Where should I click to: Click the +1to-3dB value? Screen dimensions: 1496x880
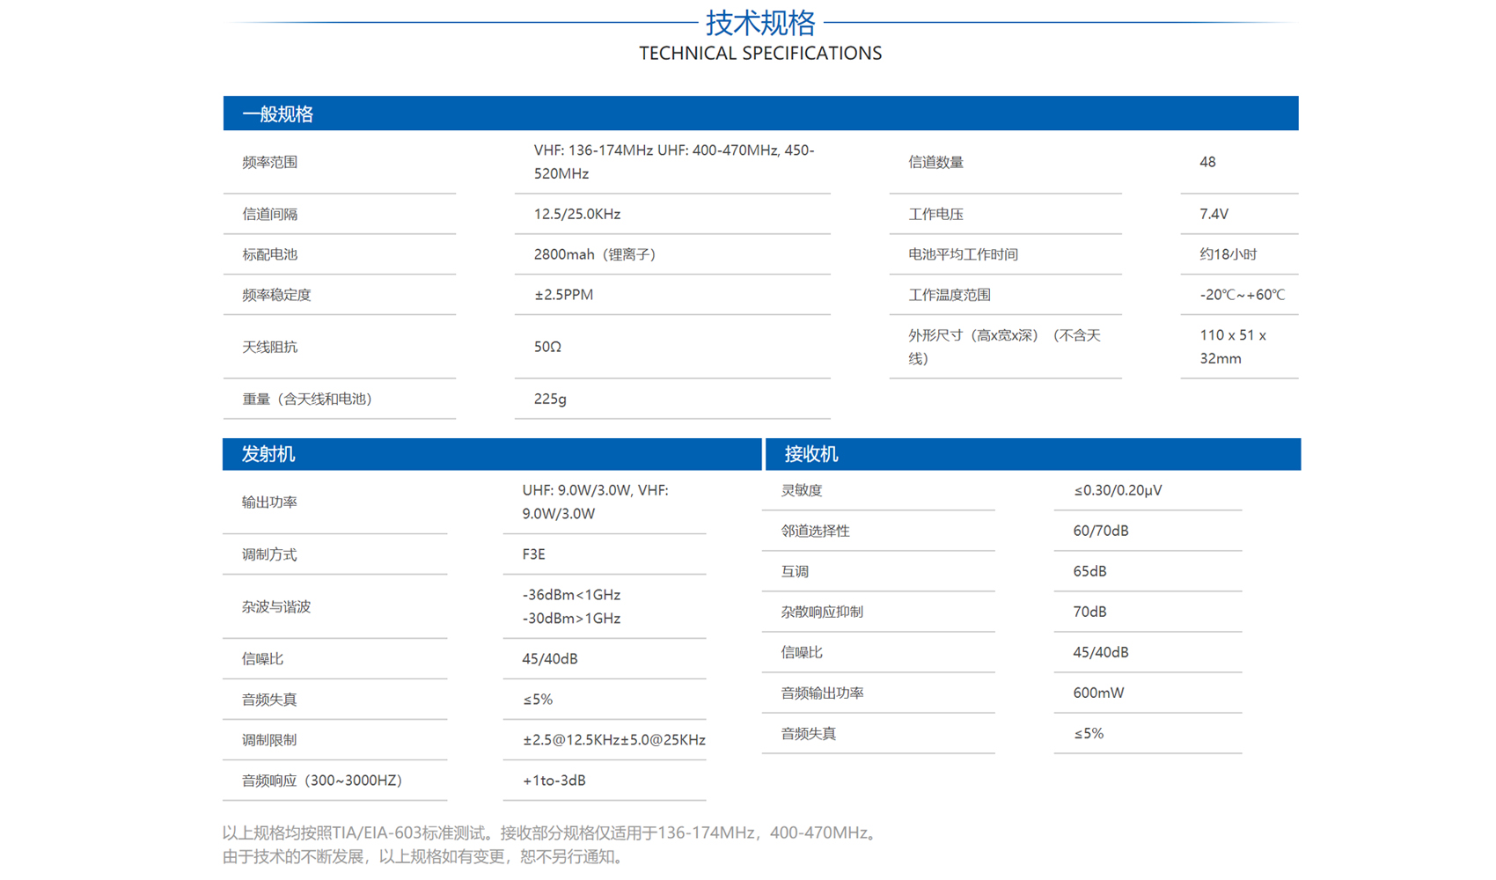point(554,780)
